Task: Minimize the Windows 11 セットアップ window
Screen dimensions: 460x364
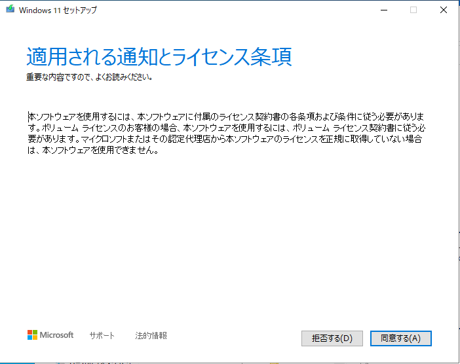Action: click(x=384, y=10)
